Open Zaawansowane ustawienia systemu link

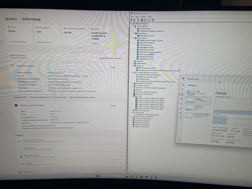(x=82, y=97)
